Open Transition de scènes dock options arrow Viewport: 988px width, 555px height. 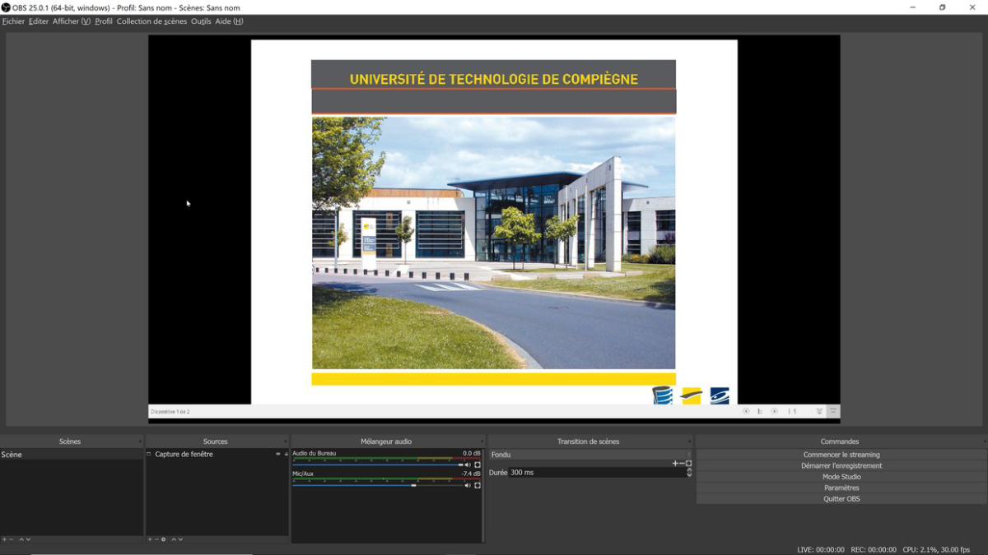click(x=690, y=442)
